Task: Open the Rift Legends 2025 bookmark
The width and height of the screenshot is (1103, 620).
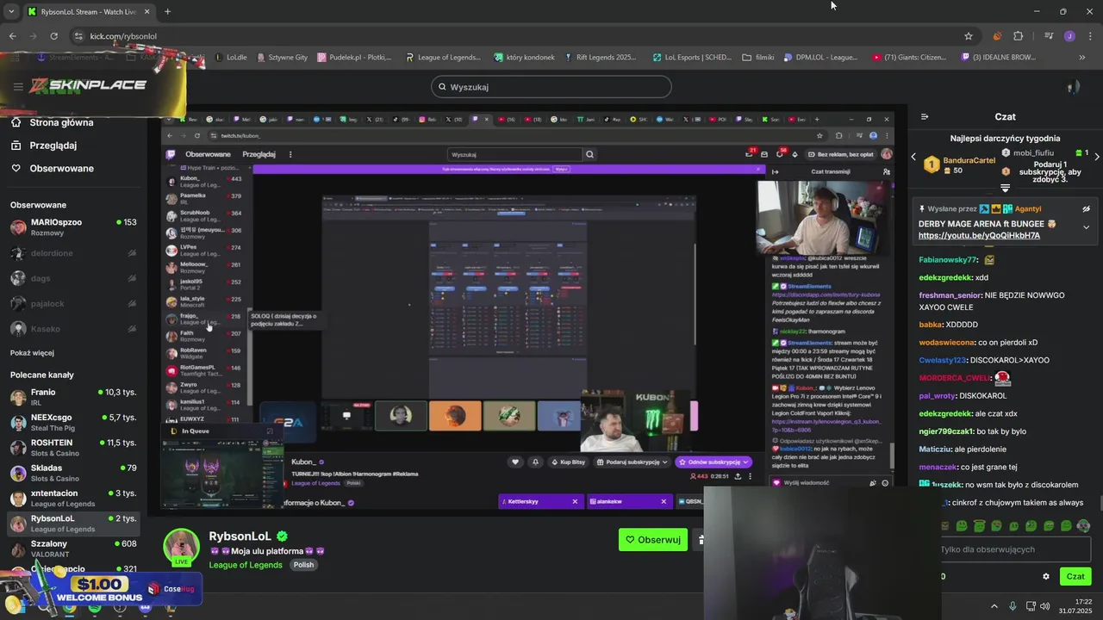Action: click(x=600, y=58)
